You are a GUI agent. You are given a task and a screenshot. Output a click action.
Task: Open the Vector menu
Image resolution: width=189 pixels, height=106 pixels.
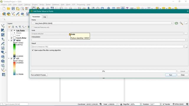tap(42, 5)
